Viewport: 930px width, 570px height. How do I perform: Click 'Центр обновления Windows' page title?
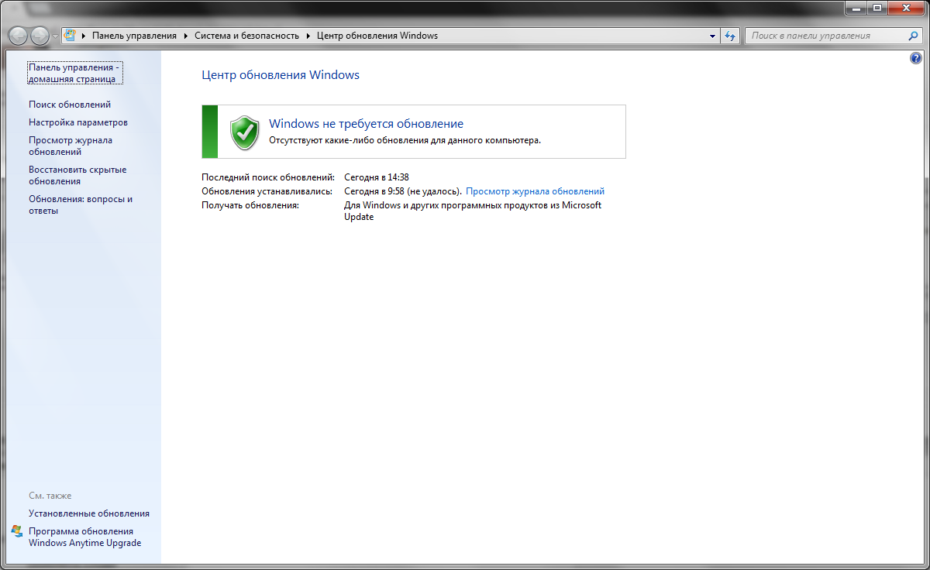281,75
